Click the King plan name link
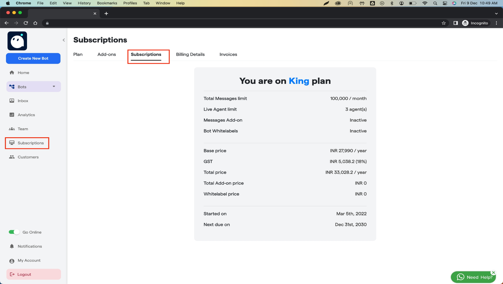The height and width of the screenshot is (284, 503). tap(299, 81)
